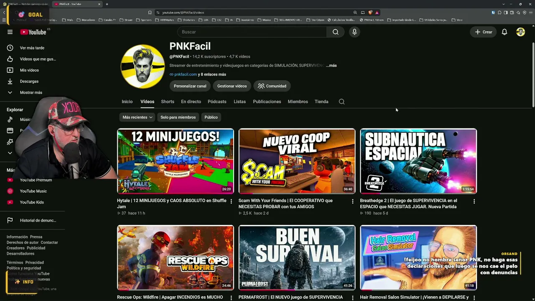Screen dimensions: 535x301
Task: Click the YouTube Kids icon
Action: 10,202
